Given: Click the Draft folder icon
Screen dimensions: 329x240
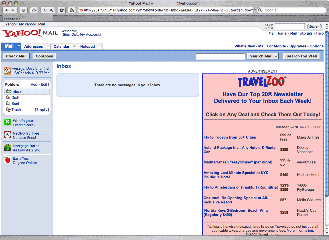Looking at the screenshot, I should (8, 97).
